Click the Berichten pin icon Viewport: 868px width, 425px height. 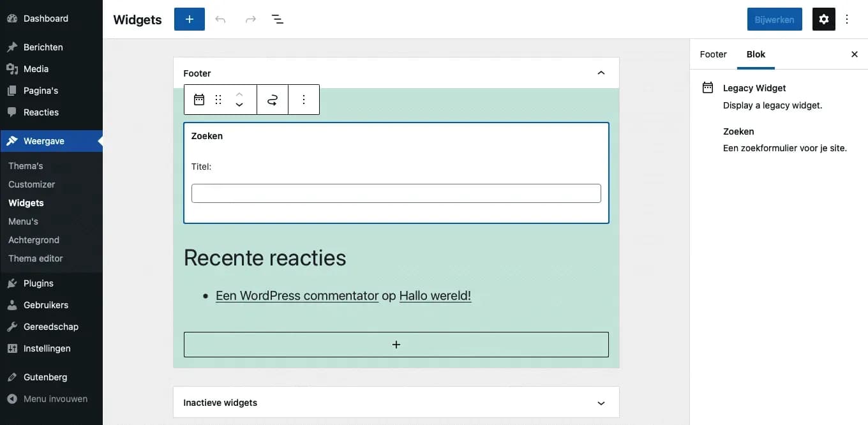tap(12, 47)
